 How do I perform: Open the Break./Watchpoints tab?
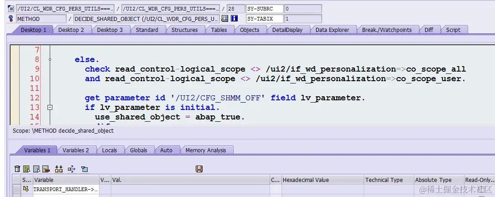click(x=387, y=30)
